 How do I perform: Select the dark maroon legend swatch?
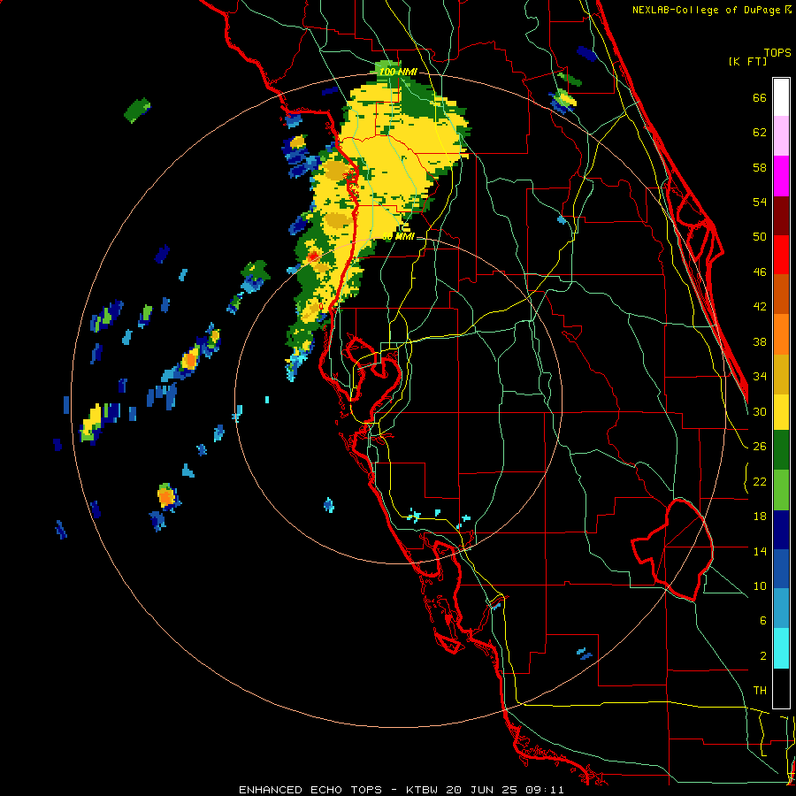click(x=781, y=216)
